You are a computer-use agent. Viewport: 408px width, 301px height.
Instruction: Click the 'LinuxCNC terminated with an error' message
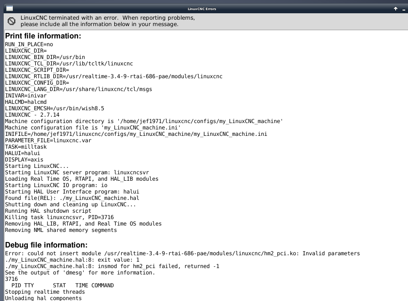point(108,18)
